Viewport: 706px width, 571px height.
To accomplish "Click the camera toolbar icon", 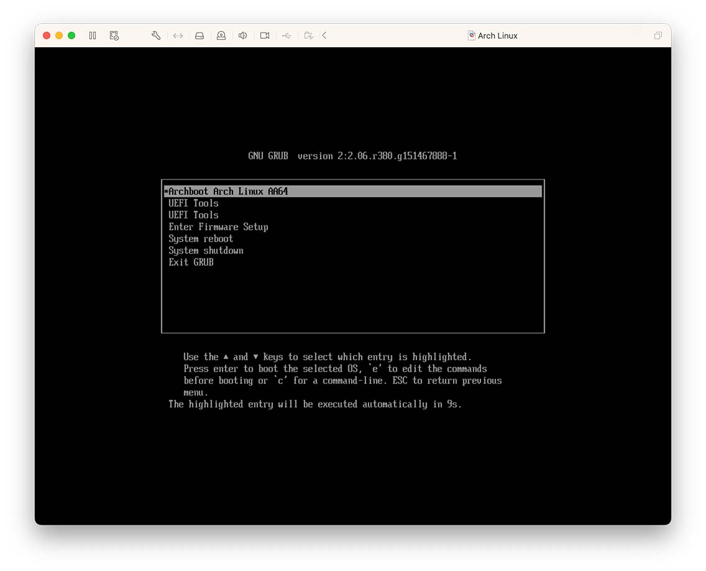I will pyautogui.click(x=265, y=35).
